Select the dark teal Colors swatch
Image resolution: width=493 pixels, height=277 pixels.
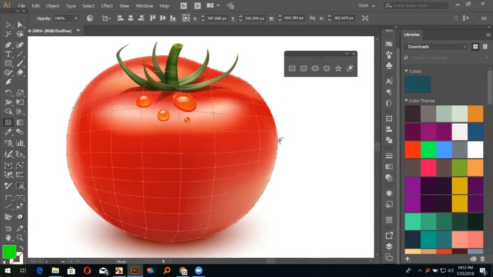(x=417, y=84)
